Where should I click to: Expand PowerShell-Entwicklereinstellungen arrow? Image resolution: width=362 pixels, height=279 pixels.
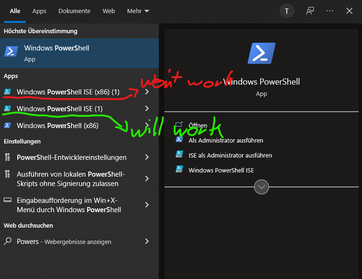coord(147,157)
